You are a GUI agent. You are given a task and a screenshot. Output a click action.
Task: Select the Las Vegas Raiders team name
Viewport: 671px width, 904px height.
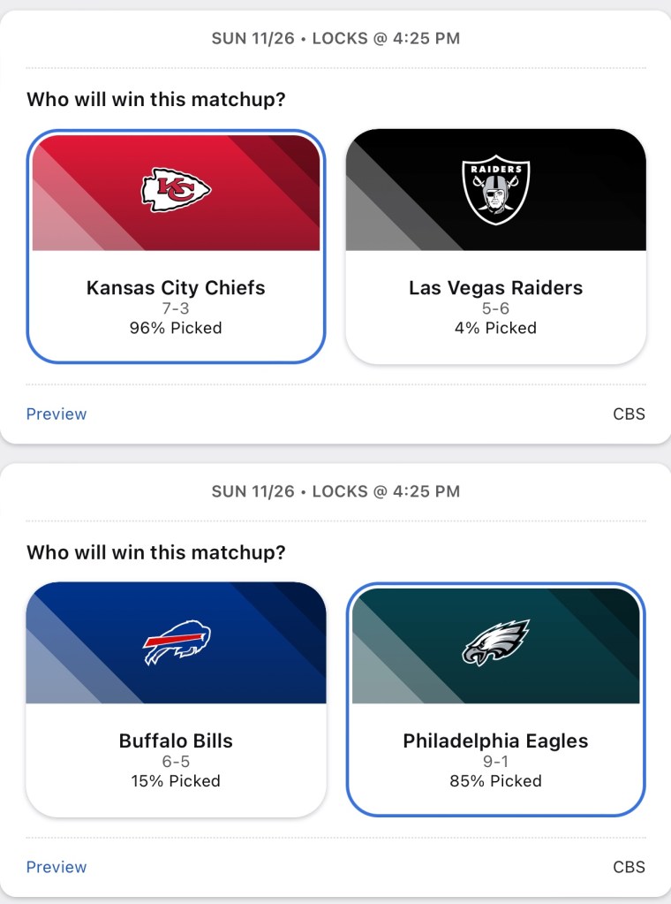(x=495, y=287)
